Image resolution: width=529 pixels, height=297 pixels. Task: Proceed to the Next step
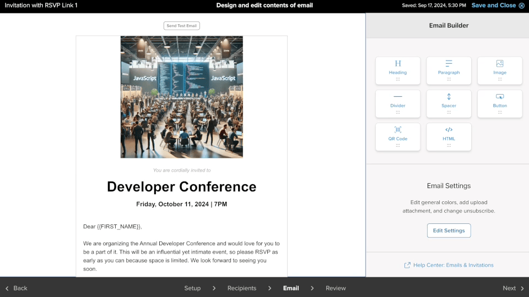click(x=509, y=288)
